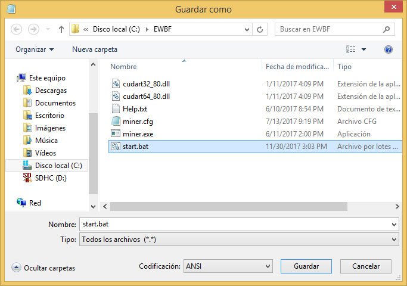Open Descargas in the navigation pane
The width and height of the screenshot is (407, 286).
click(x=51, y=91)
